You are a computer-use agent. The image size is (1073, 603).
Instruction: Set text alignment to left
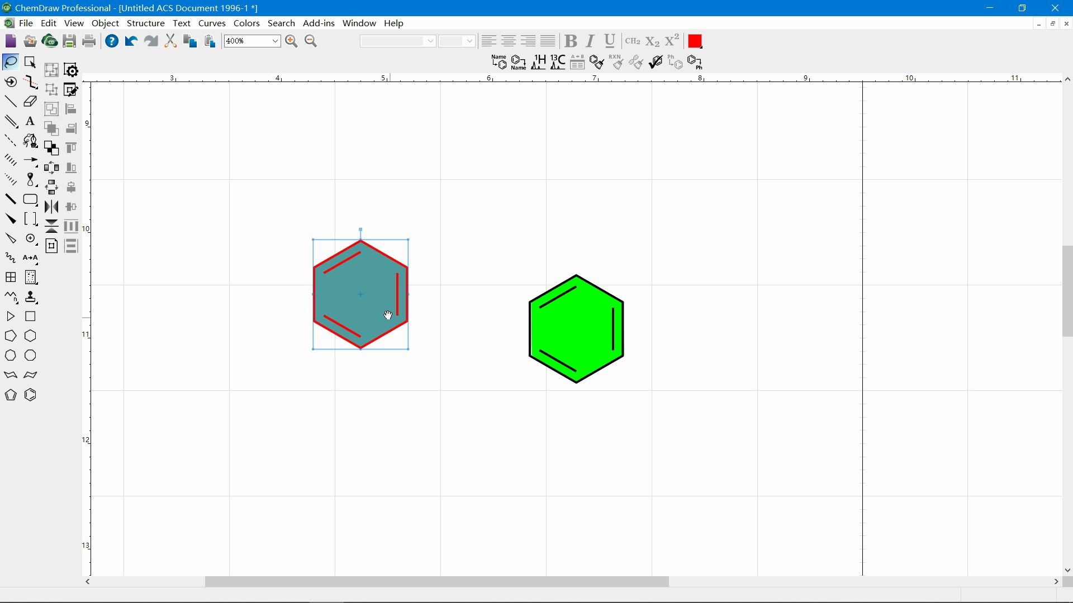(489, 41)
